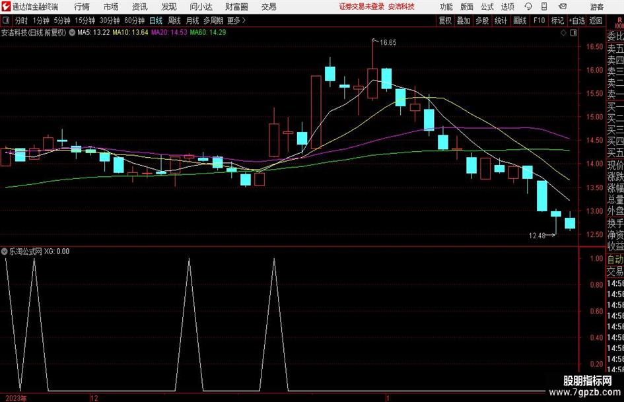Image resolution: width=624 pixels, height=402 pixels.
Task: Click the mobile phone icon
Action: click(544, 7)
